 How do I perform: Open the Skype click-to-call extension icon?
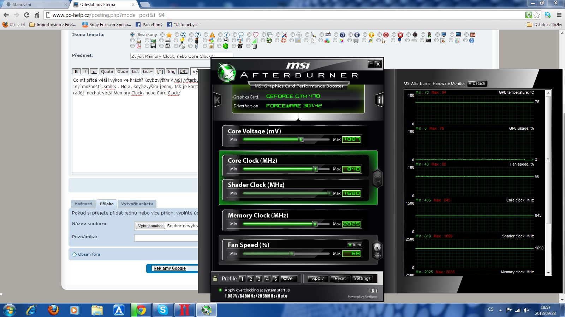pos(548,15)
